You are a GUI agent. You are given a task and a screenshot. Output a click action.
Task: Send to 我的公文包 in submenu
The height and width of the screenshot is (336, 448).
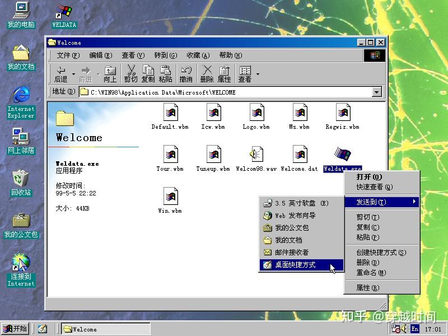coord(301,228)
